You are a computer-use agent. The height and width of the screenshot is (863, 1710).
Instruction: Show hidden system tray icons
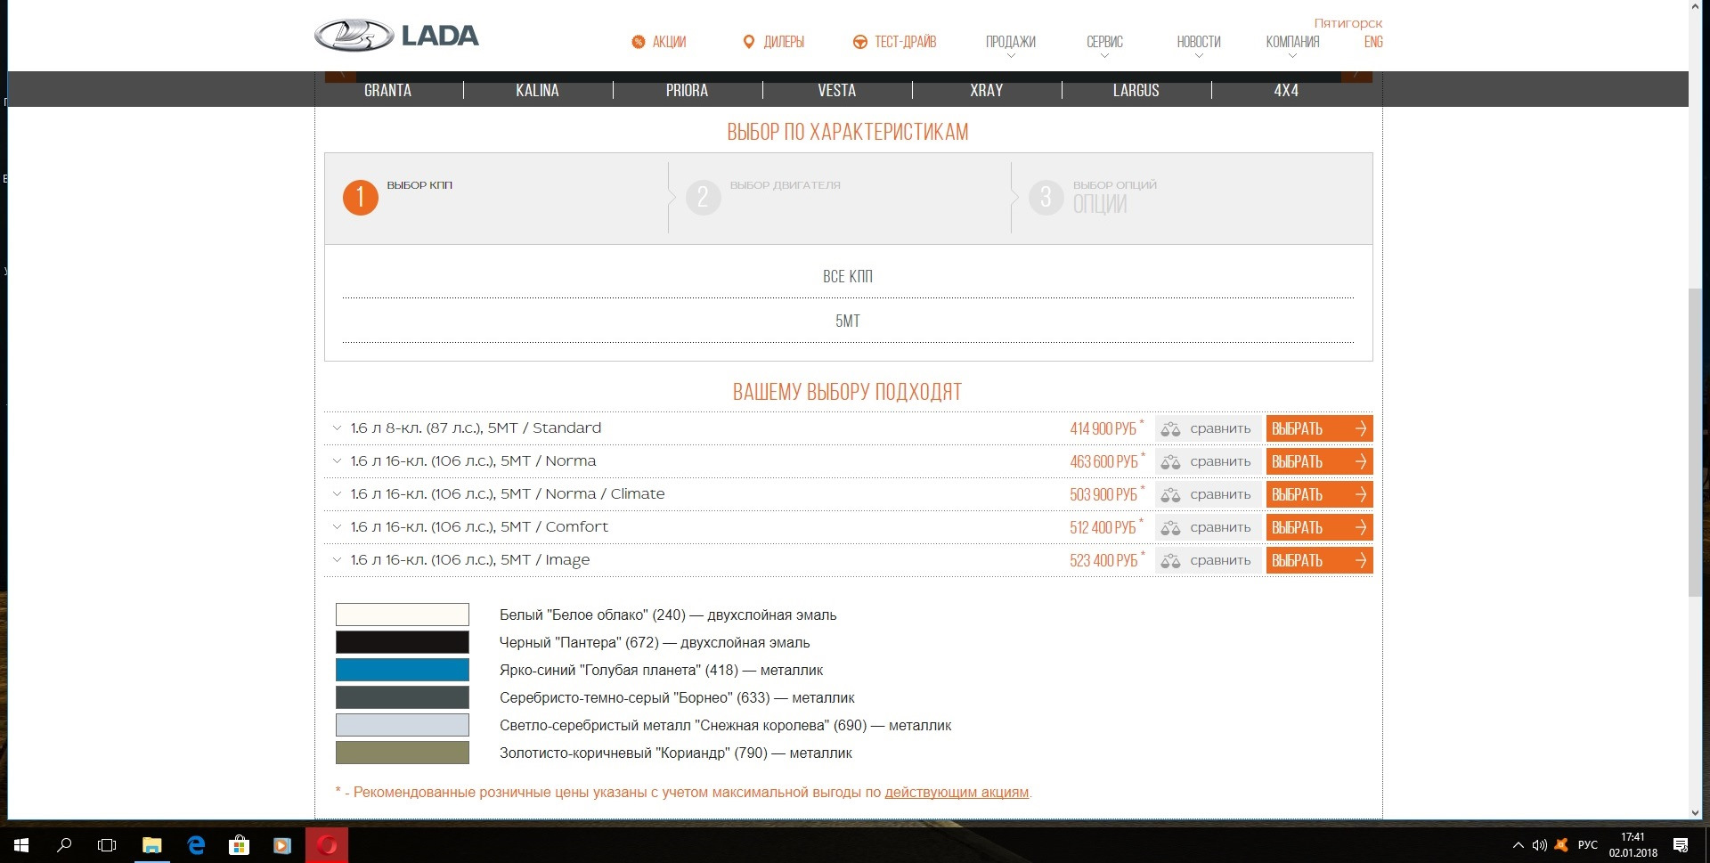point(1519,845)
